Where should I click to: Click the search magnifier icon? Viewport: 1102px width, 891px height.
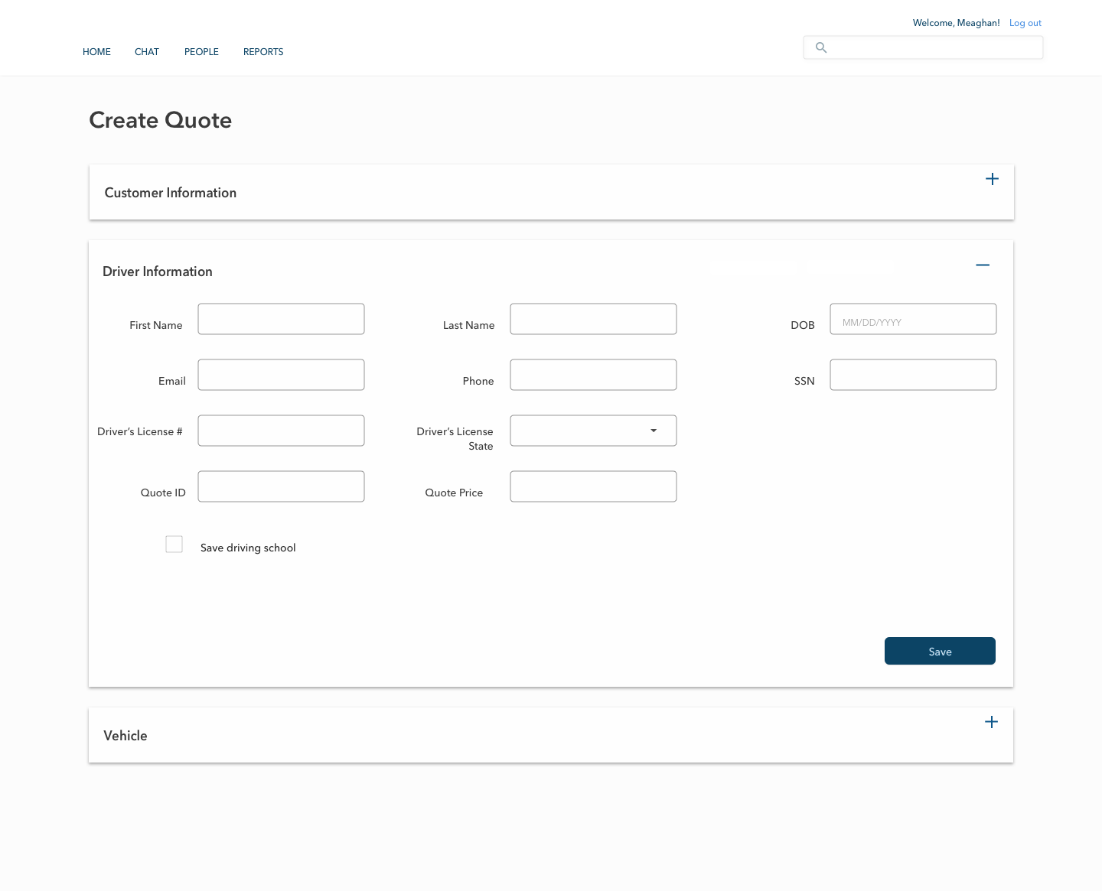pos(821,47)
